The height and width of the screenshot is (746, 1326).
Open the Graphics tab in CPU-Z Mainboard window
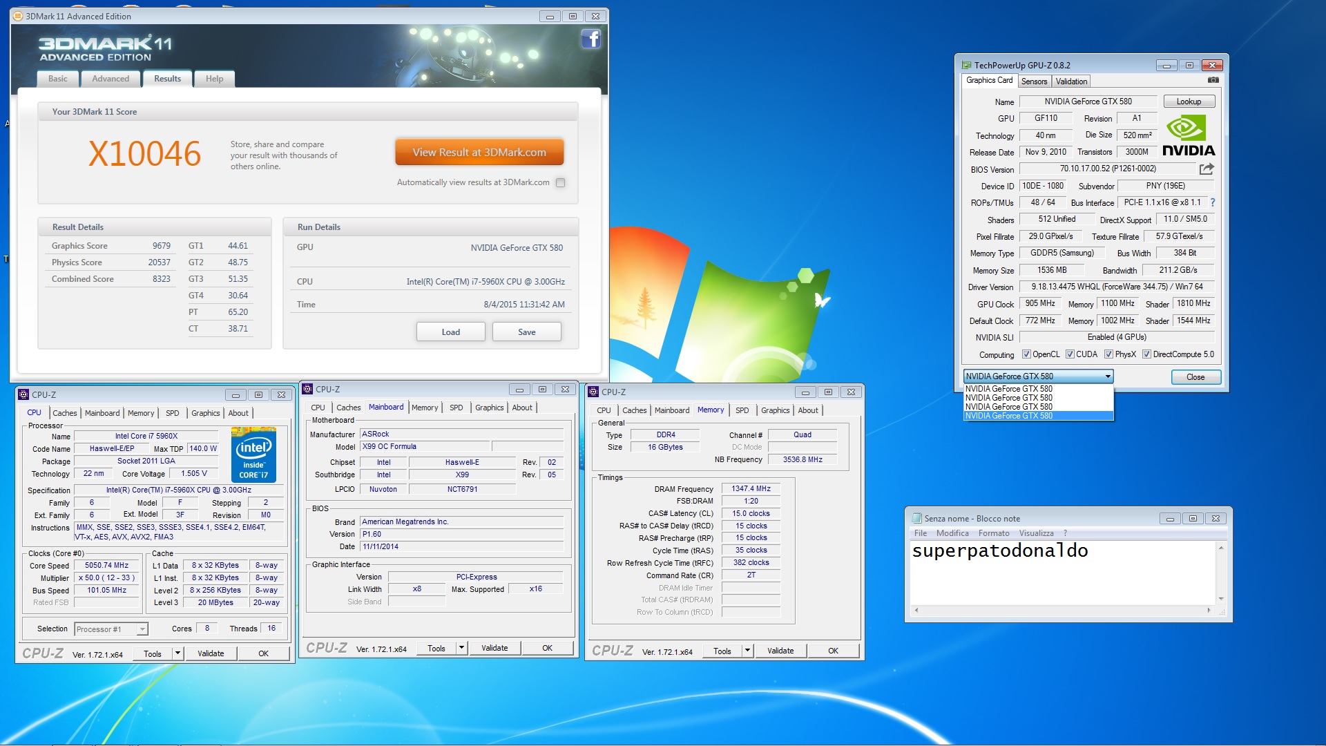click(x=489, y=408)
